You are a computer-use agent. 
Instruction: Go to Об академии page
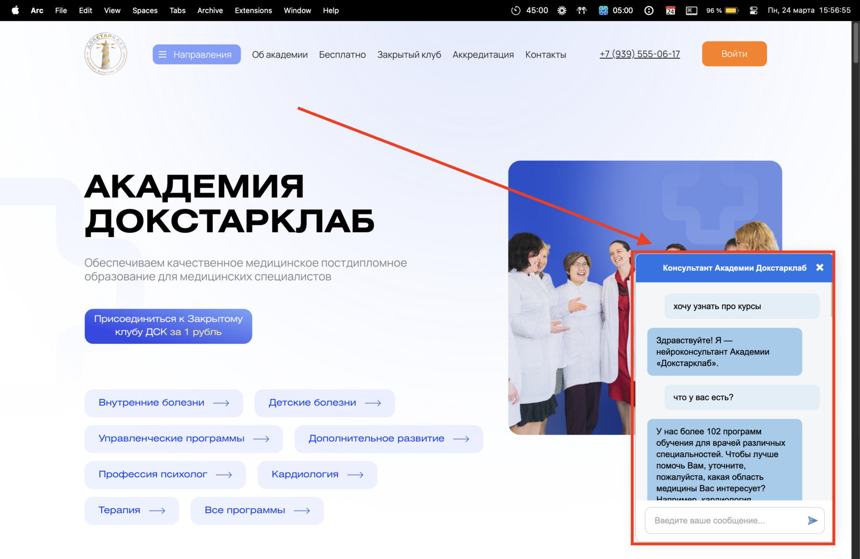click(279, 54)
